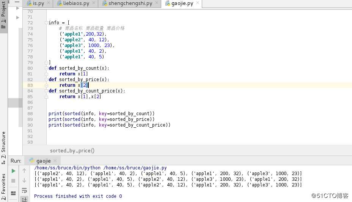Fold the sorted_by_count_price function at line 84
Screen dimensions: 352x202
tap(46, 91)
